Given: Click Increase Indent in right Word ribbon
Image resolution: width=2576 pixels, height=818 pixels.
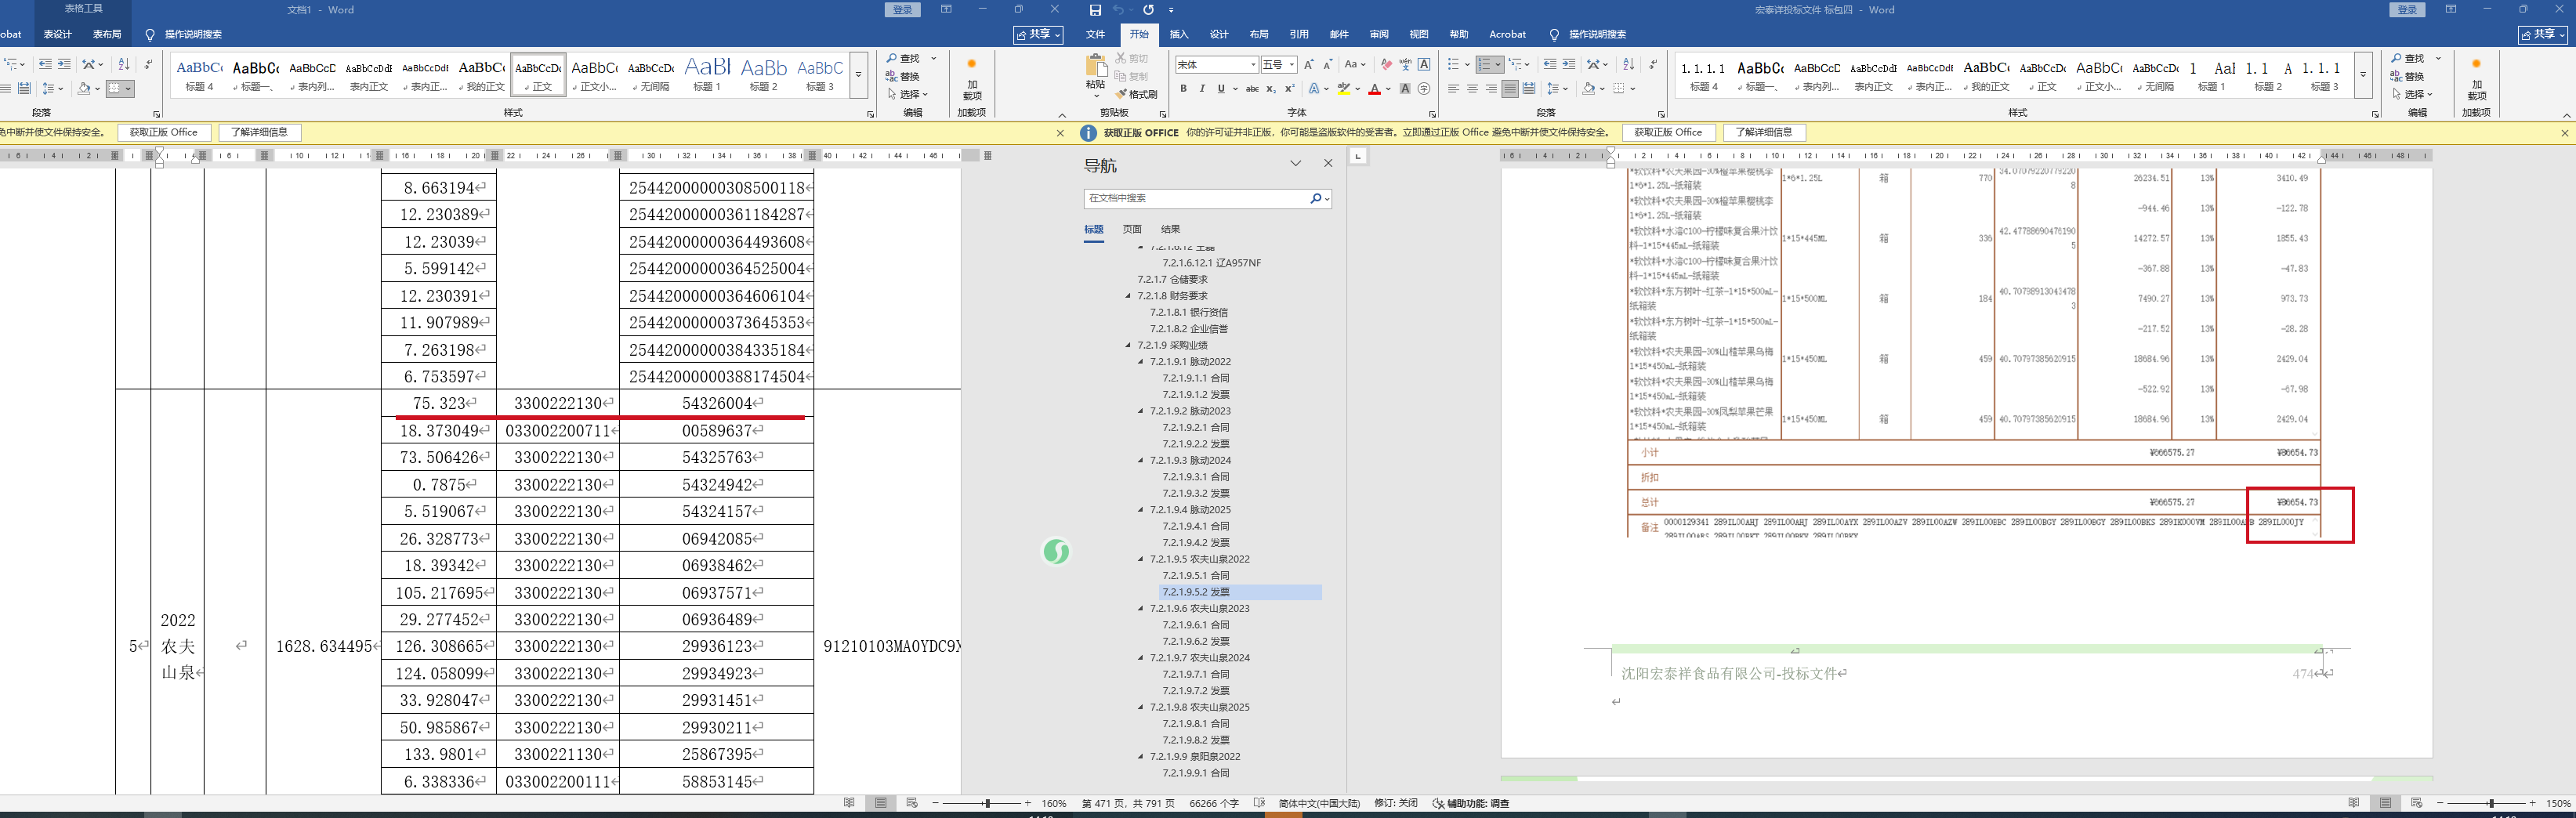Looking at the screenshot, I should click(x=1569, y=65).
